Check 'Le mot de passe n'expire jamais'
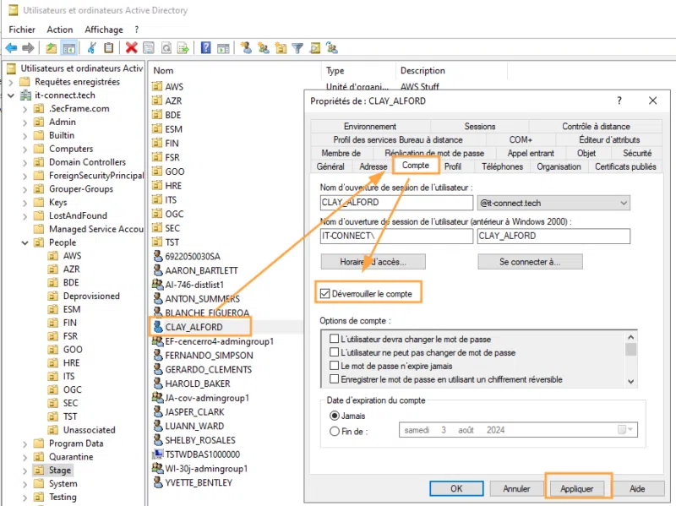Image resolution: width=676 pixels, height=506 pixels. 333,365
